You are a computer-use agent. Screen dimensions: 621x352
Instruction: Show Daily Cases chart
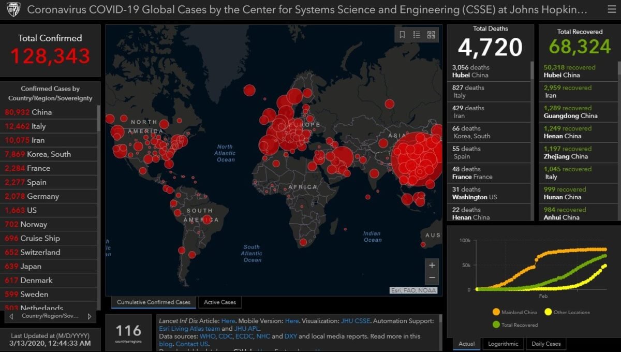point(546,344)
